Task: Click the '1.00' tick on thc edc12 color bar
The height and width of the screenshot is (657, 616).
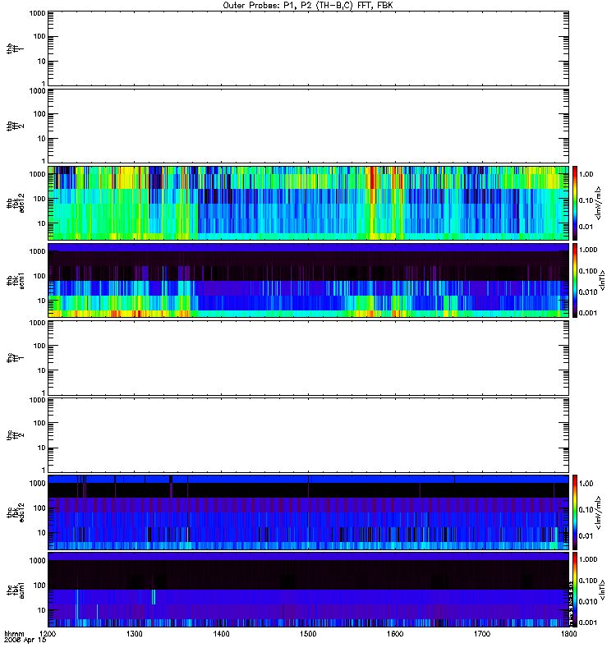Action: coord(586,484)
